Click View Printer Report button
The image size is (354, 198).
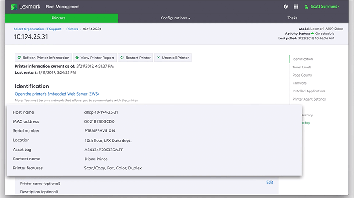point(94,58)
